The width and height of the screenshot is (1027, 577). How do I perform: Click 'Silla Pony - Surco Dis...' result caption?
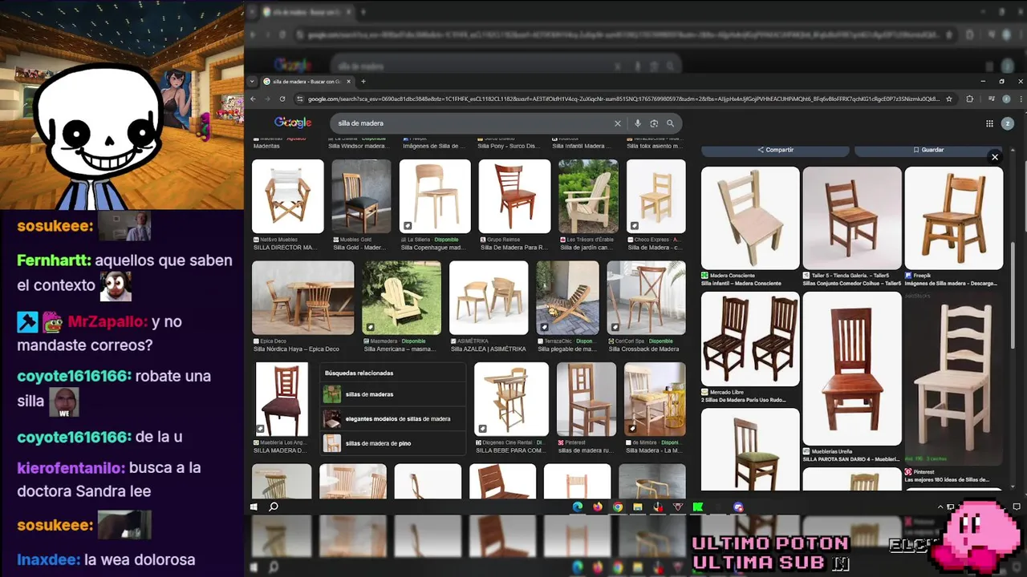click(509, 146)
